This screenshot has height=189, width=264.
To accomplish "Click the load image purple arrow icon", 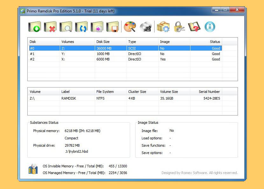I will coord(97,27).
